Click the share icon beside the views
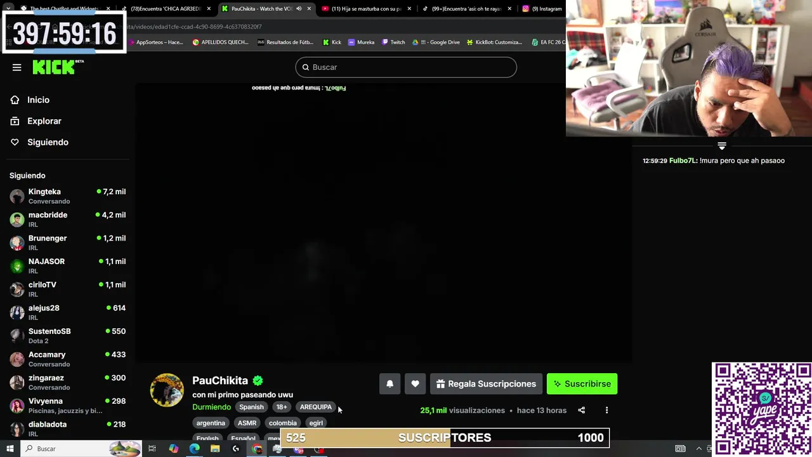The image size is (812, 457). point(581,410)
